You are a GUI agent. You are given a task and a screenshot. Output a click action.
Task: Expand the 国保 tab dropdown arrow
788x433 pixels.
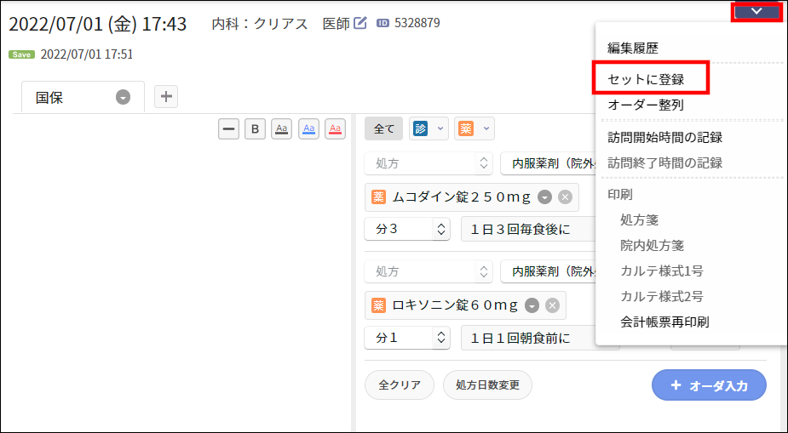click(124, 98)
